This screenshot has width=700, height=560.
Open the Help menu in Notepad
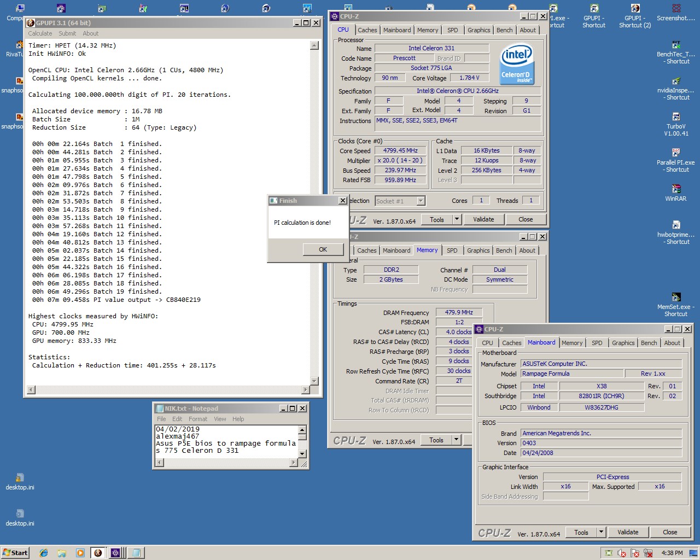pos(238,419)
